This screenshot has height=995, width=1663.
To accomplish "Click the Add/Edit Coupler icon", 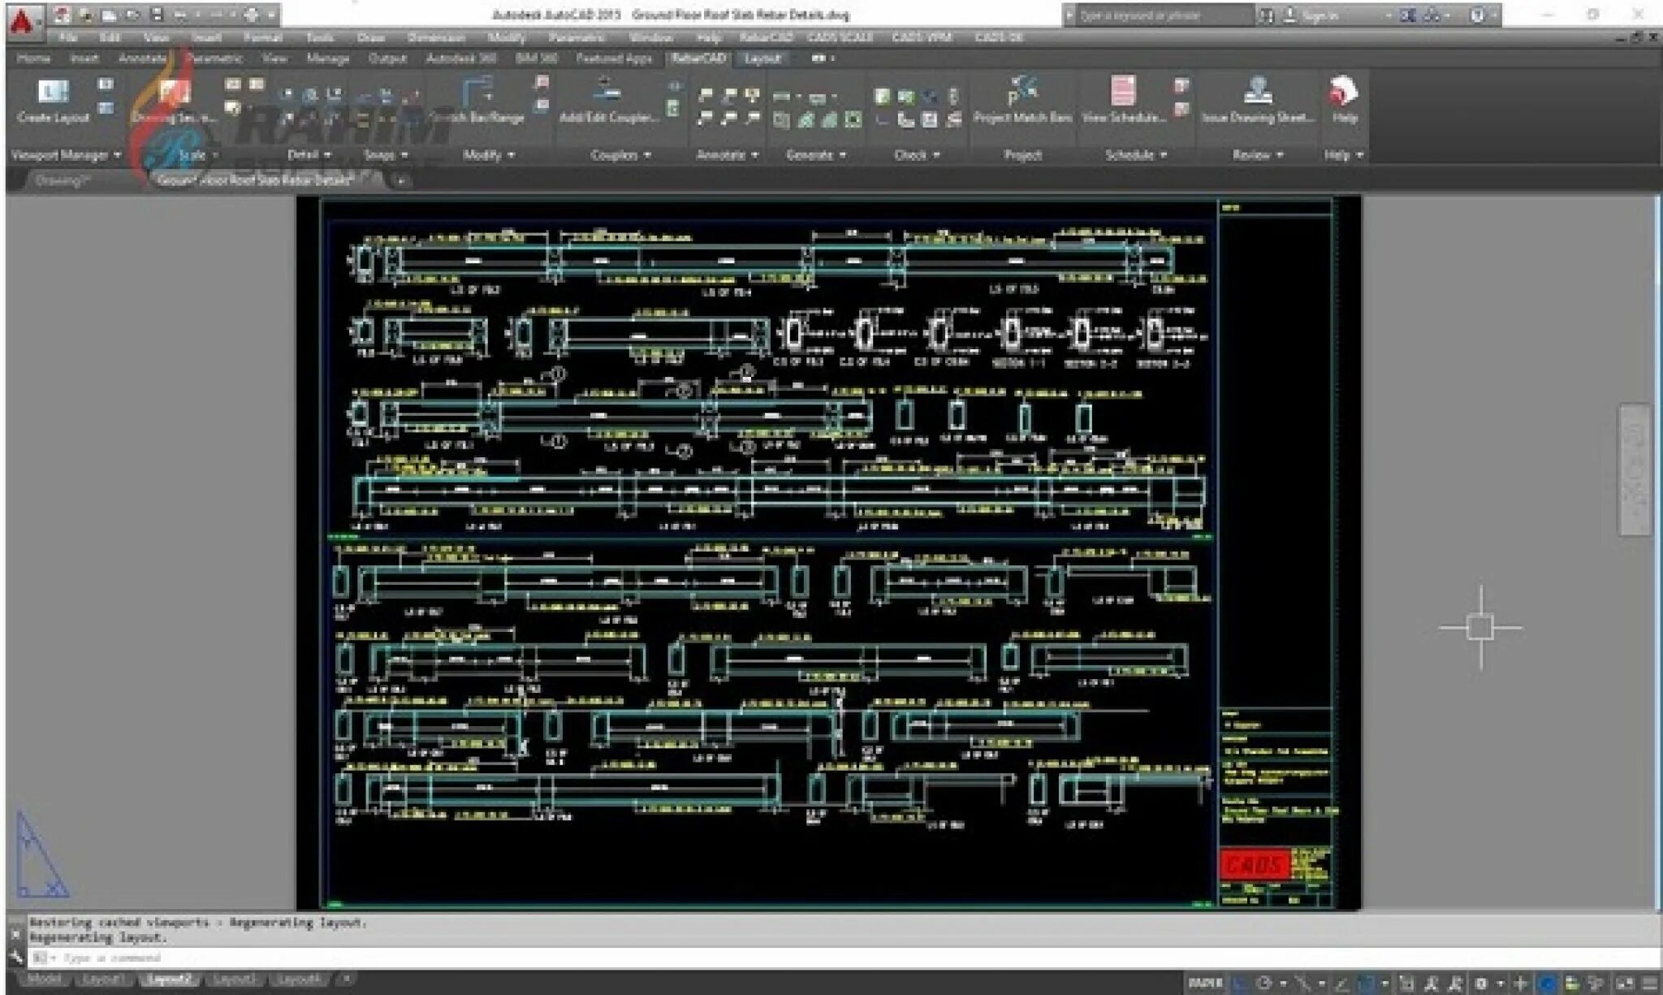I will click(606, 91).
